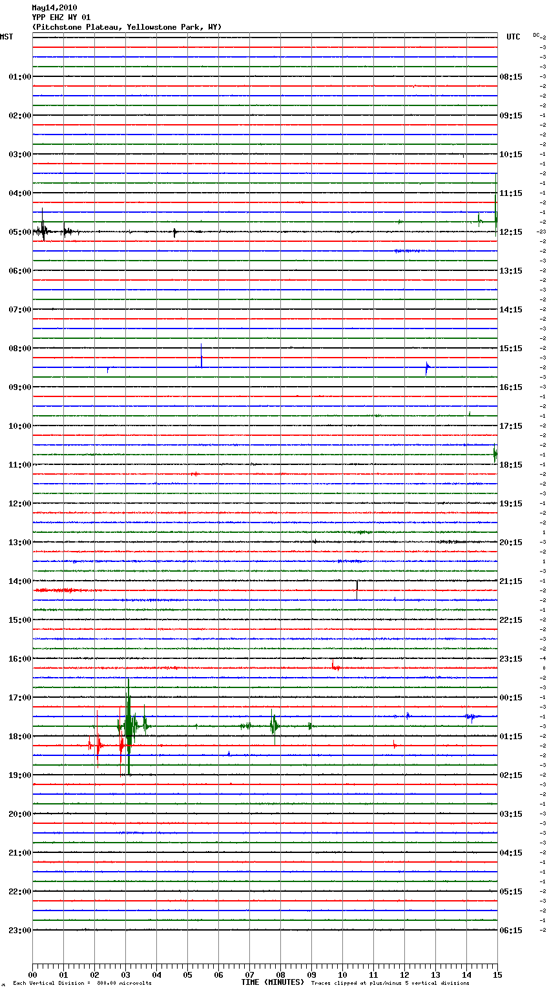Click minute 15 on bottom axis
The image size is (549, 992).
497,975
